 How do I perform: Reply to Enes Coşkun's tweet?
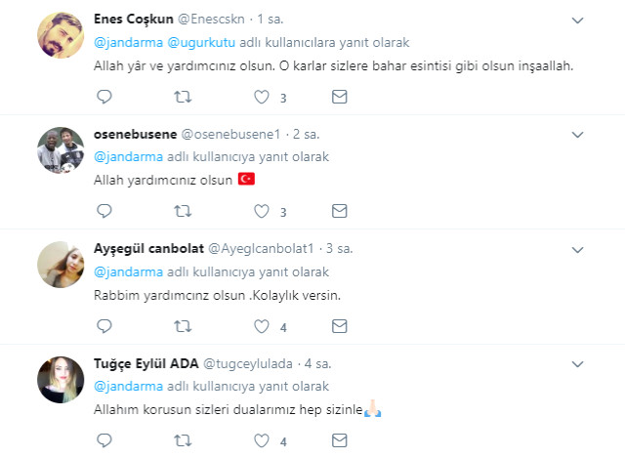coord(104,98)
